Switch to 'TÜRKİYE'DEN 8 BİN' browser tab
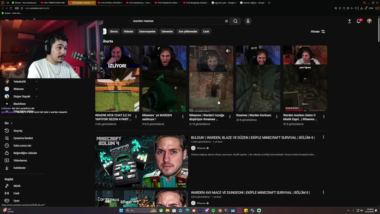 53,3
